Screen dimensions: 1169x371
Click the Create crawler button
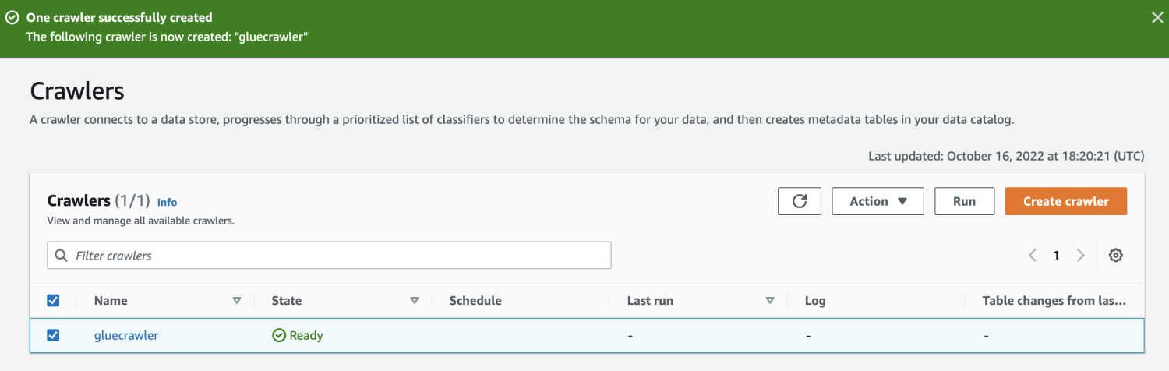coord(1065,201)
